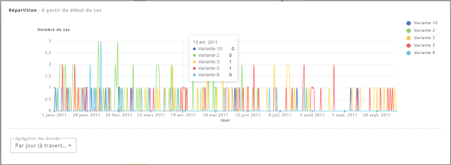Click the yellow Variante 3 legend circle
This screenshot has width=451, height=165.
pos(409,38)
